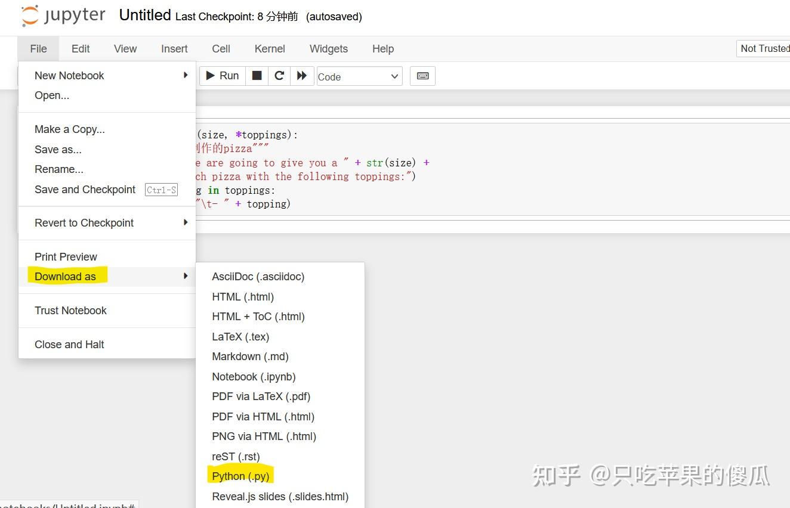Image resolution: width=790 pixels, height=508 pixels.
Task: Open the Kernel menu
Action: point(270,49)
